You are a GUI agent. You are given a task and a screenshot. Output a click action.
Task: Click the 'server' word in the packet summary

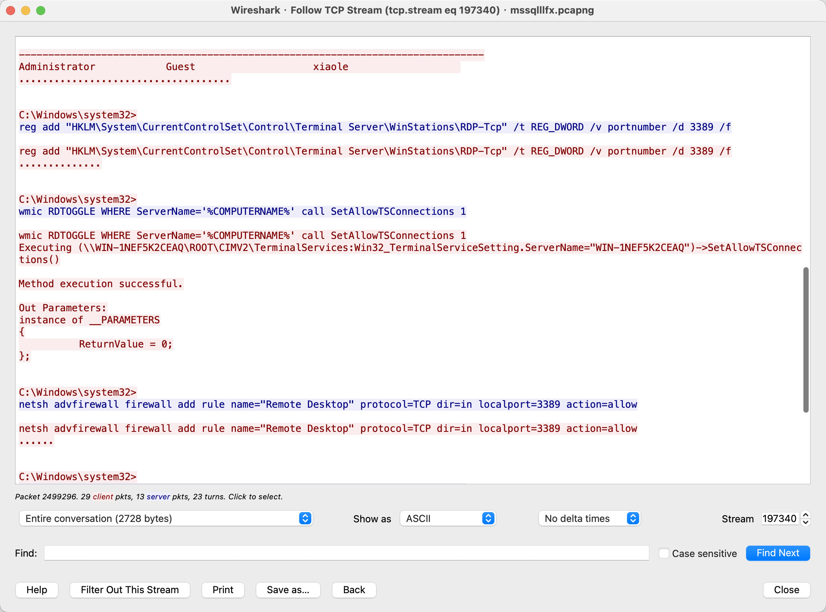tap(158, 497)
